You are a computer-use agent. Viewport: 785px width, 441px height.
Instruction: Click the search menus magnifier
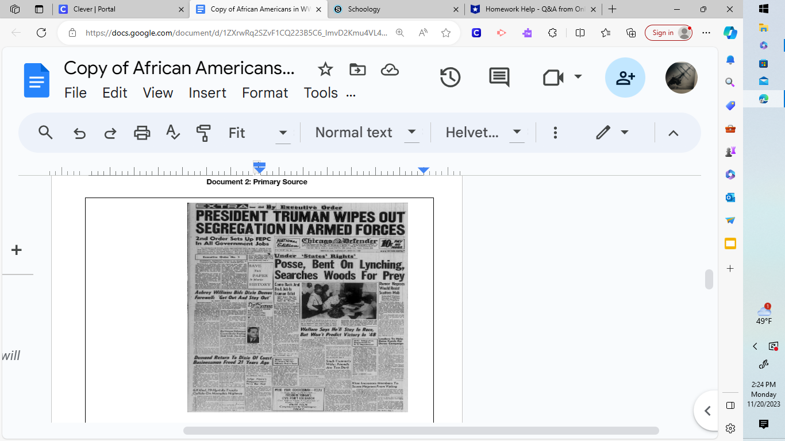tap(45, 133)
